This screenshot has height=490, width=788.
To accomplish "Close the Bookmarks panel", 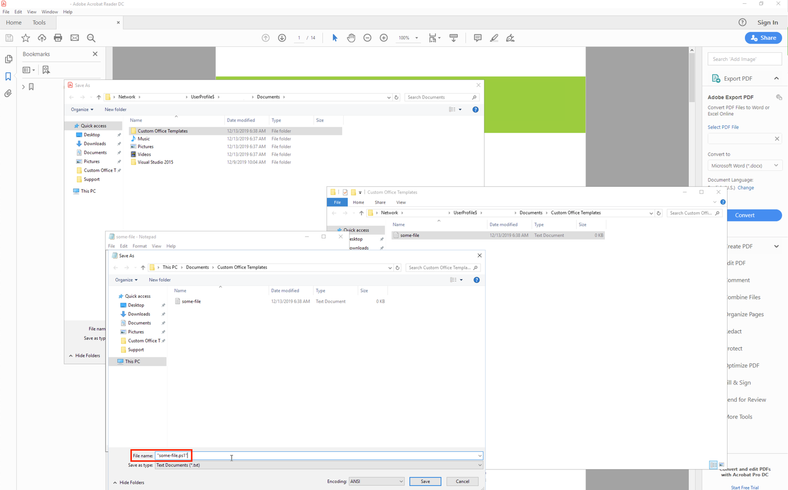I will 95,54.
